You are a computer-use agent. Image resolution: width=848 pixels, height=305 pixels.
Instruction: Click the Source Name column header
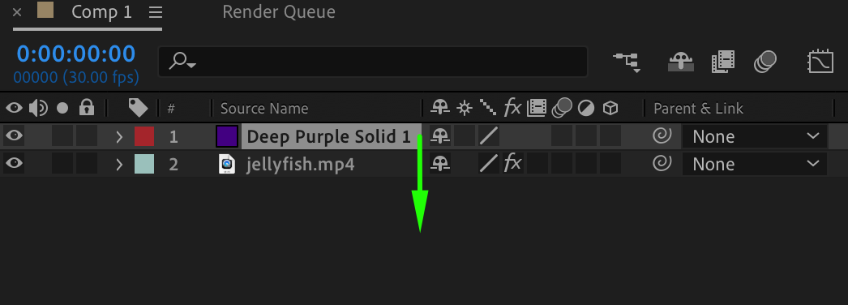click(264, 109)
